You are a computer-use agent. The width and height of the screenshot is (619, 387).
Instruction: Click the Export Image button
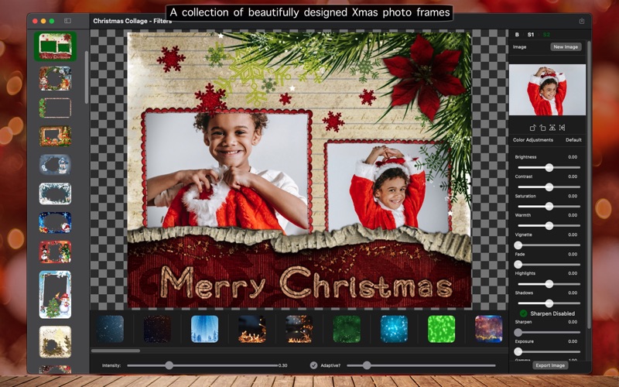point(552,365)
